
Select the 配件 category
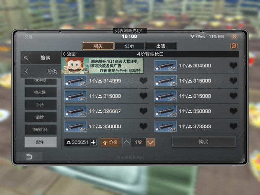[41, 142]
